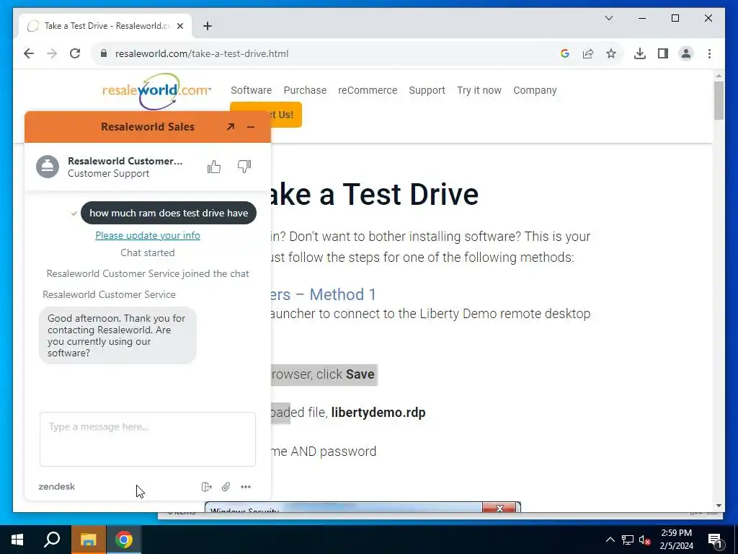Click the Please update your info link
This screenshot has height=554, width=738.
(148, 235)
